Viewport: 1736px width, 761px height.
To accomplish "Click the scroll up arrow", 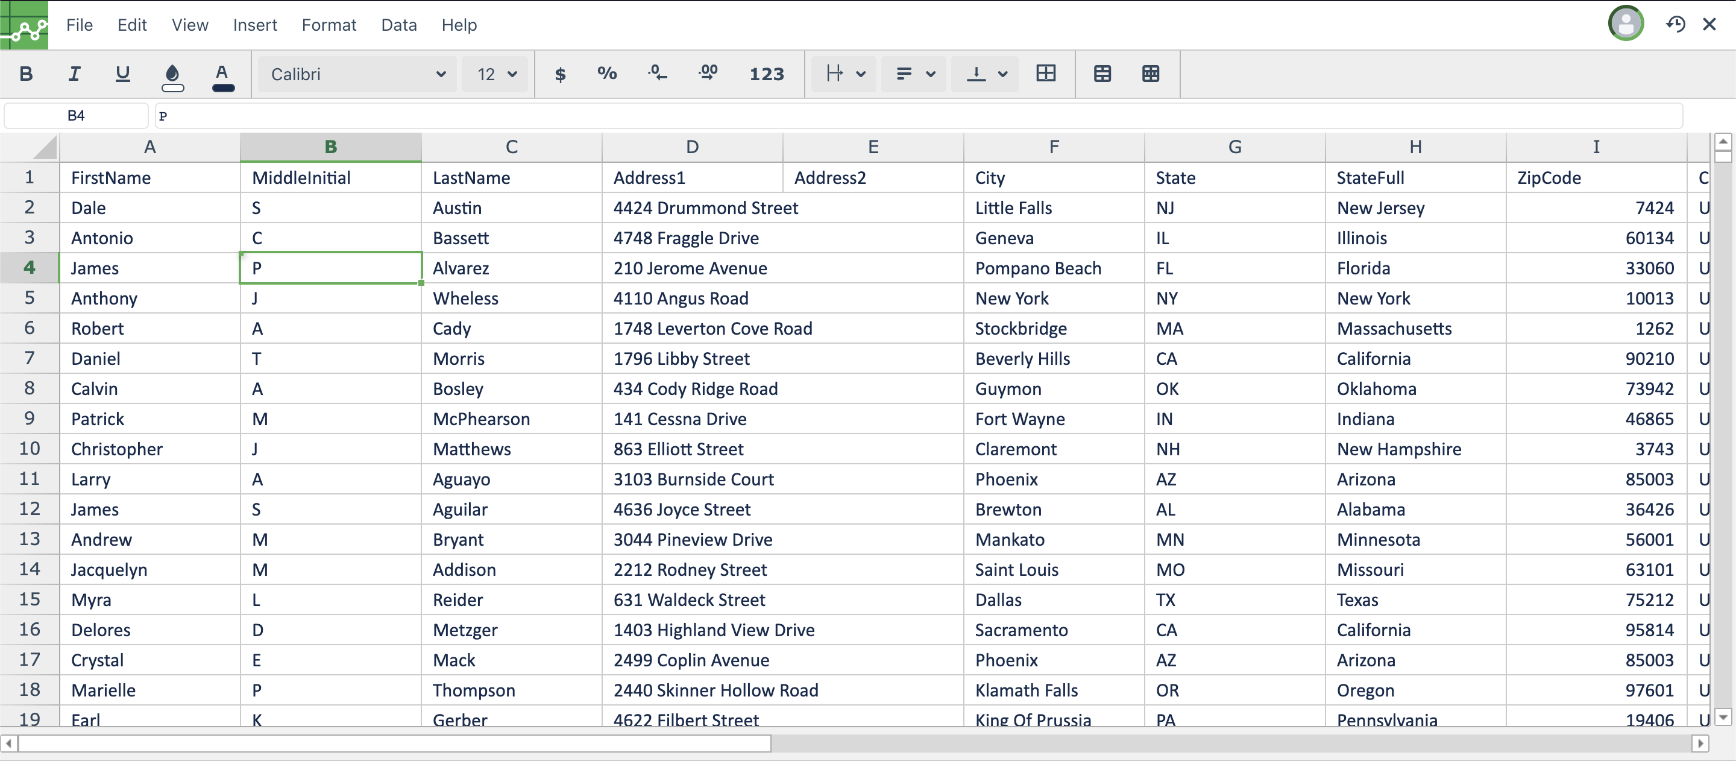I will (1723, 142).
